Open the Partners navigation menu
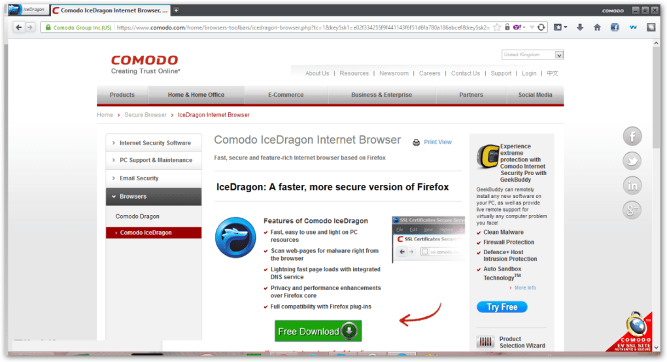This screenshot has width=667, height=362. (471, 95)
